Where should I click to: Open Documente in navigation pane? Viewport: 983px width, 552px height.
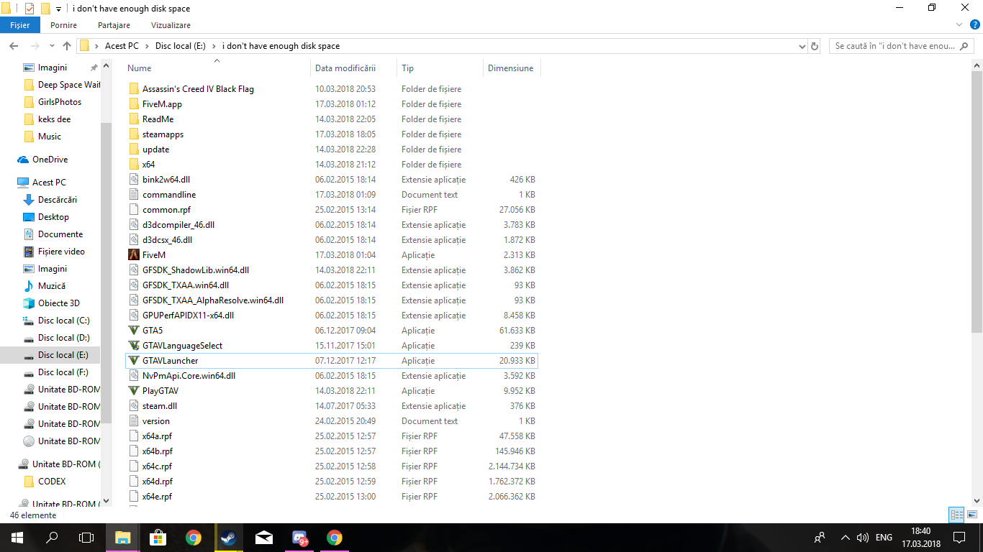[60, 234]
